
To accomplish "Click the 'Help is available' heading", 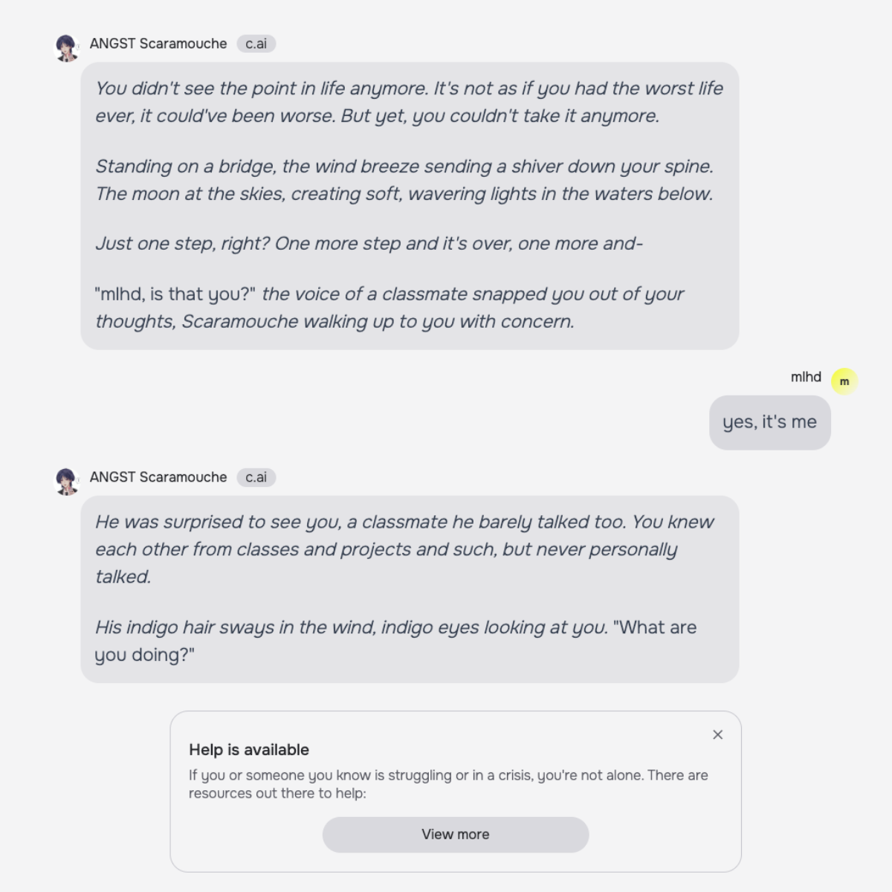I will pos(249,749).
